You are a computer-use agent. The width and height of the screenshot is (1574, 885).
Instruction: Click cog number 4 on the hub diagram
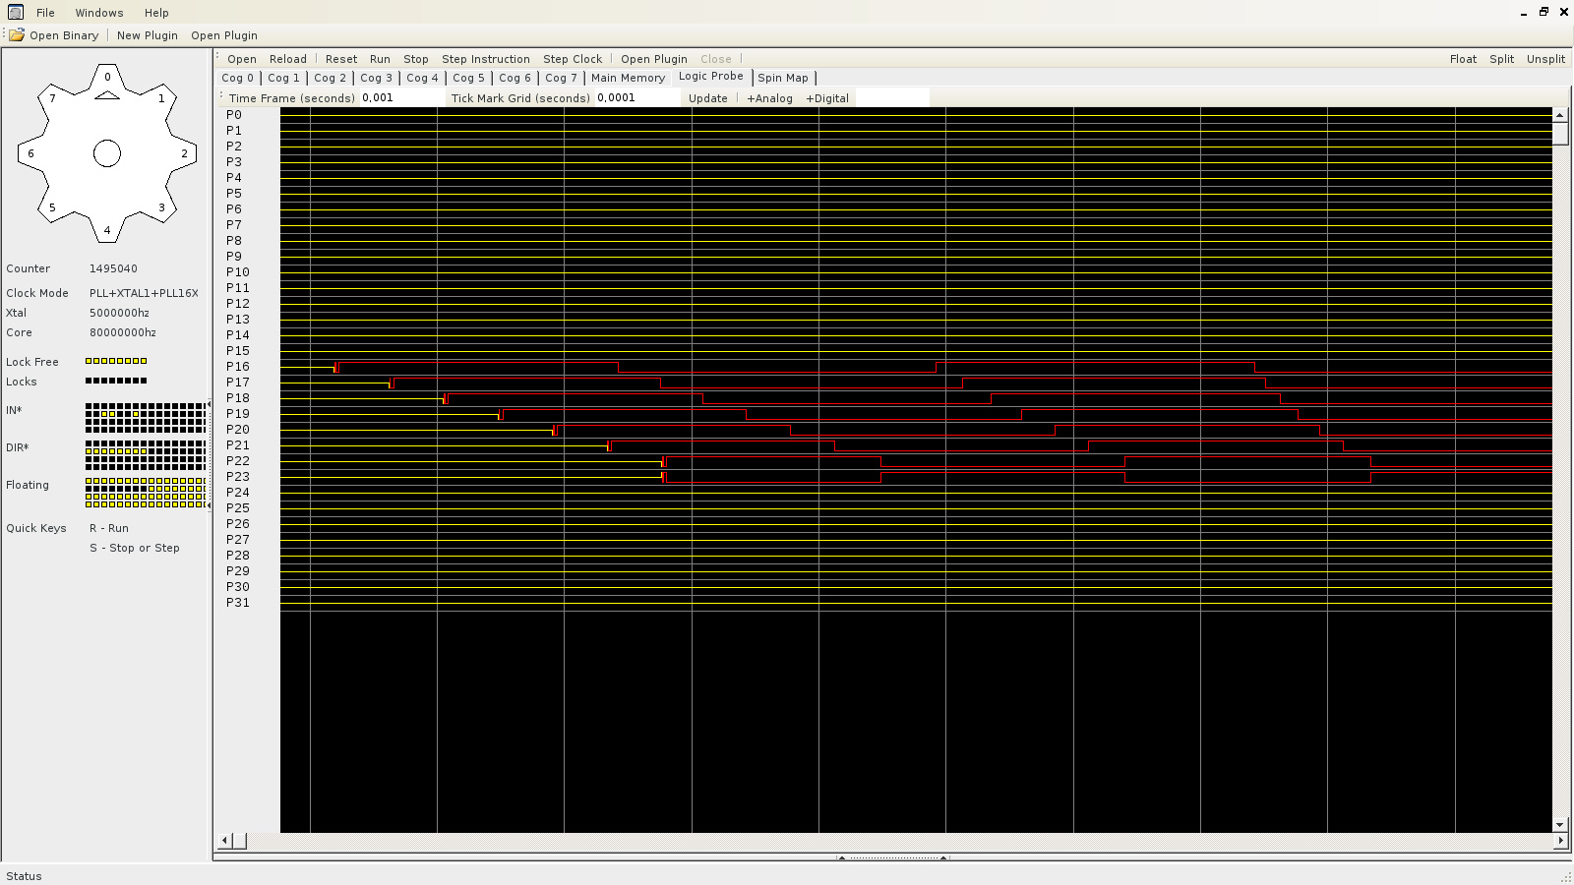click(107, 230)
